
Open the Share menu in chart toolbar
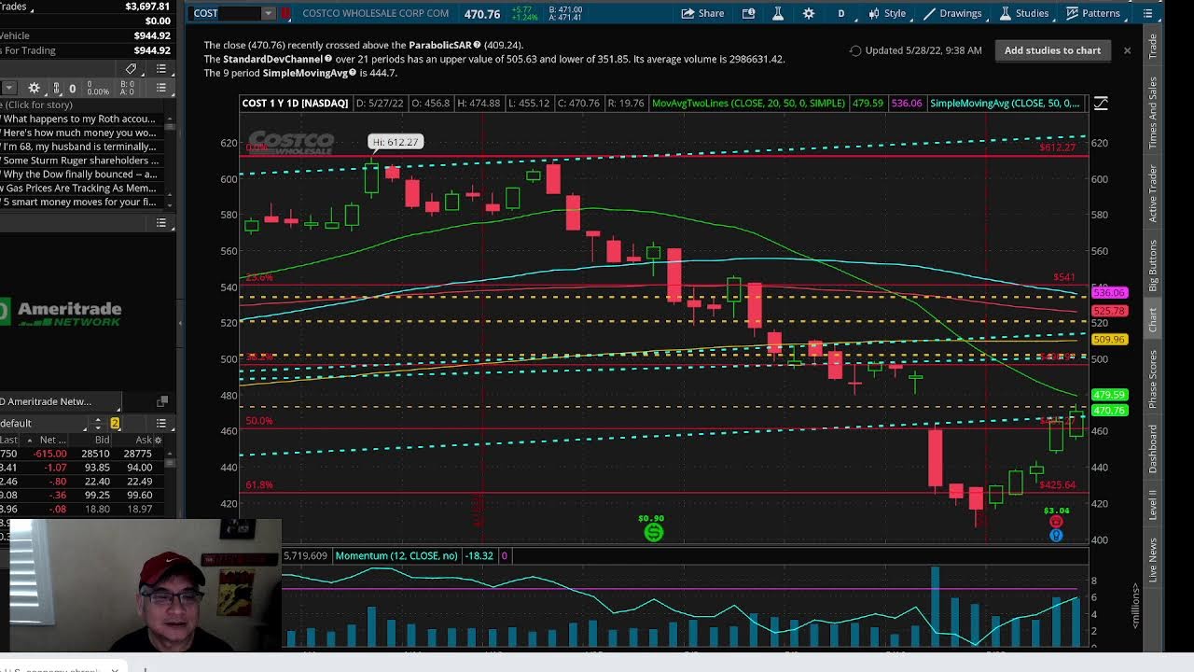pos(702,13)
